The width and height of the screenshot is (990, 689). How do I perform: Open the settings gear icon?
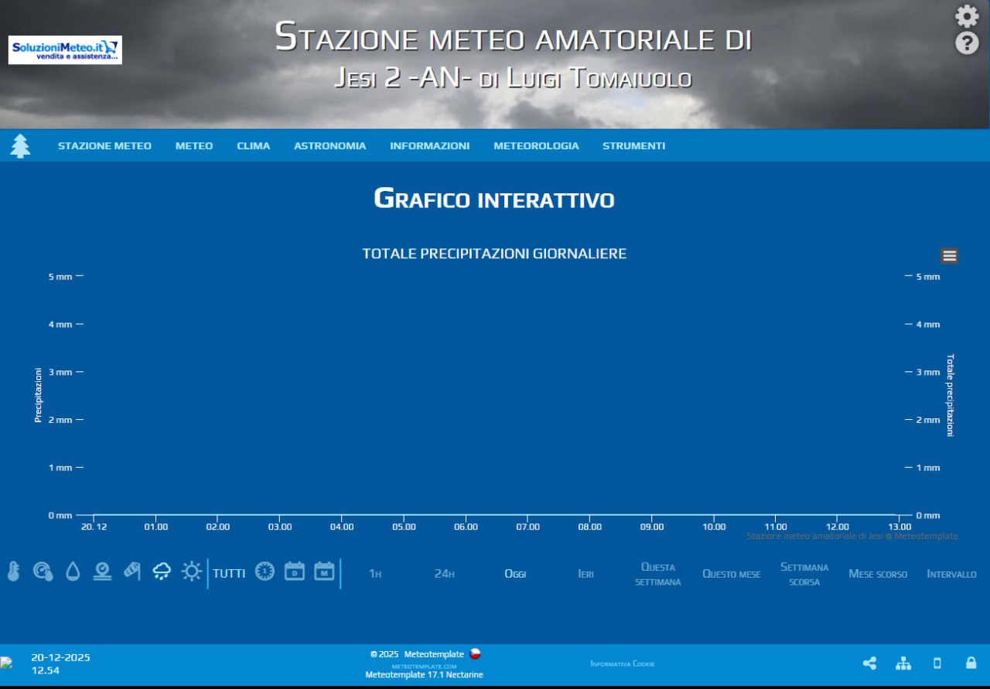pyautogui.click(x=967, y=16)
